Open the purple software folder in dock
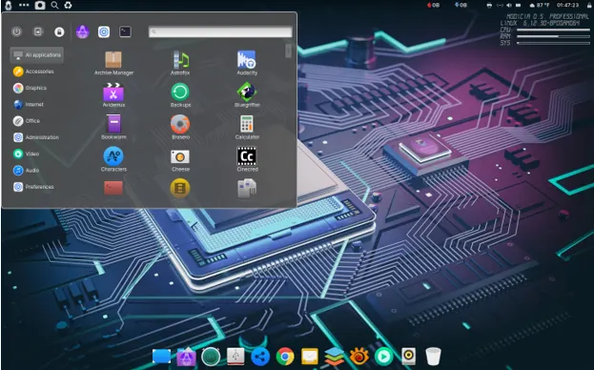The image size is (594, 370). click(x=186, y=357)
